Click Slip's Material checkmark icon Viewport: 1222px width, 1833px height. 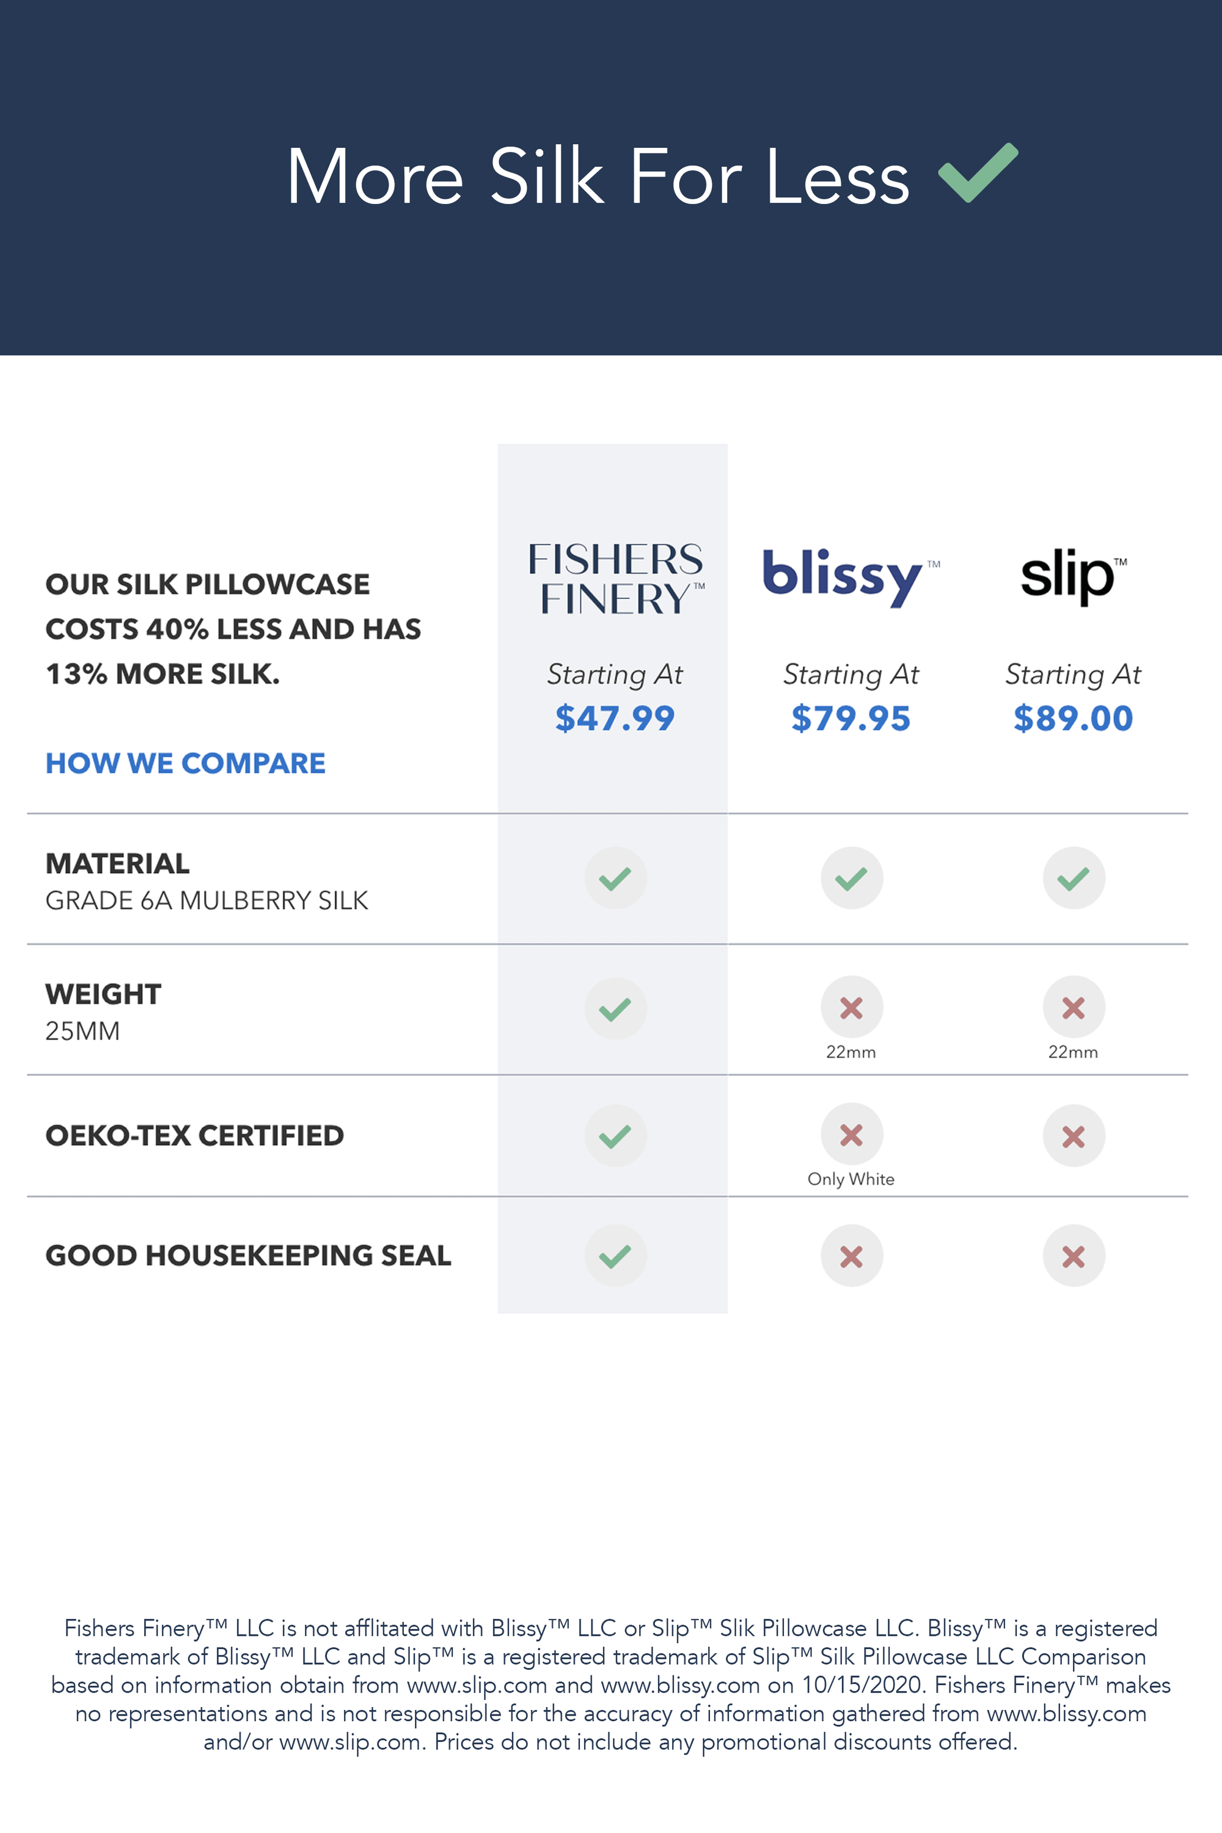(x=1073, y=879)
